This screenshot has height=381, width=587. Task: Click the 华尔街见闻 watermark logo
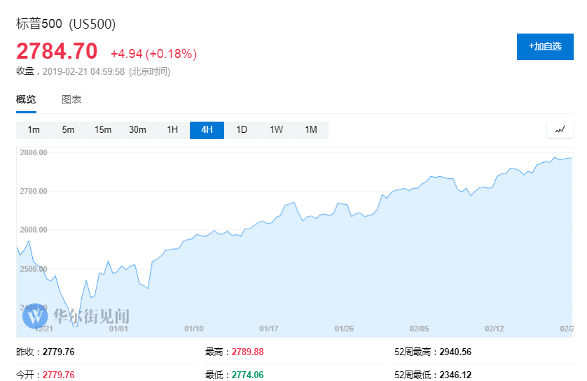pos(76,316)
